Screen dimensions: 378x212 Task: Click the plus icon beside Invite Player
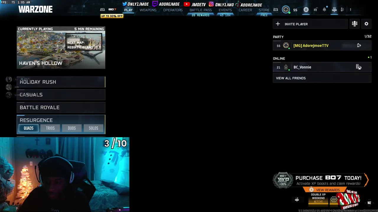point(278,24)
